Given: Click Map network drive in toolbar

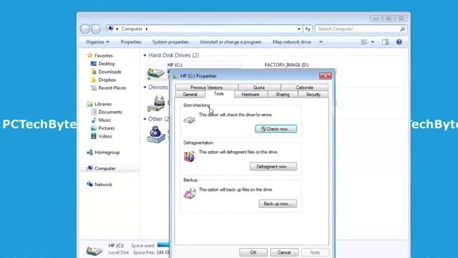Looking at the screenshot, I should point(291,42).
